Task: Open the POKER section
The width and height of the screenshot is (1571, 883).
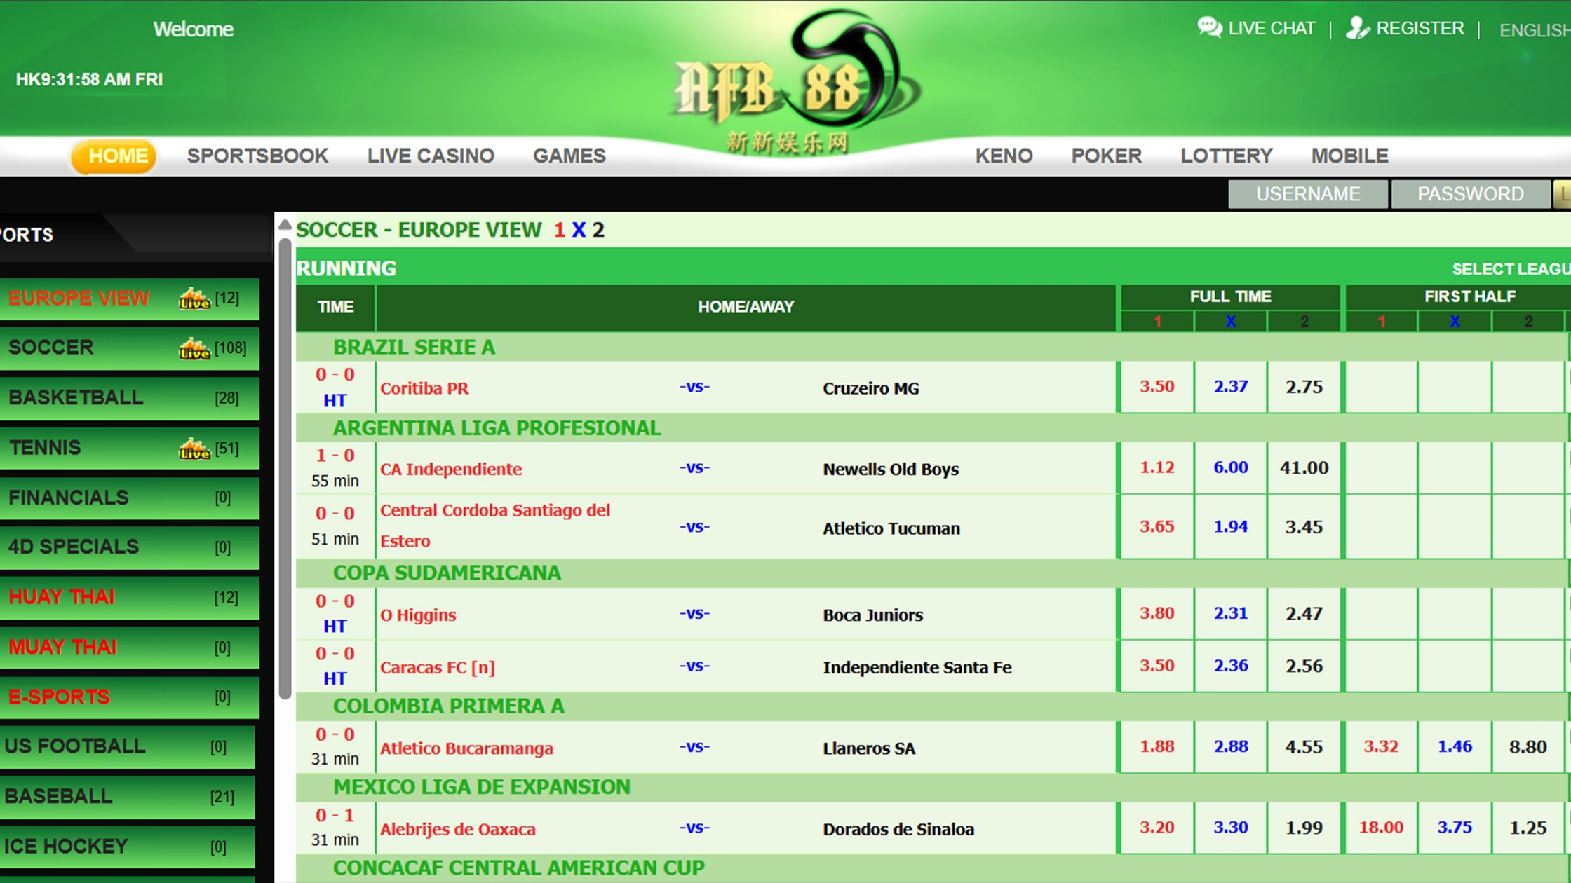Action: click(1106, 156)
